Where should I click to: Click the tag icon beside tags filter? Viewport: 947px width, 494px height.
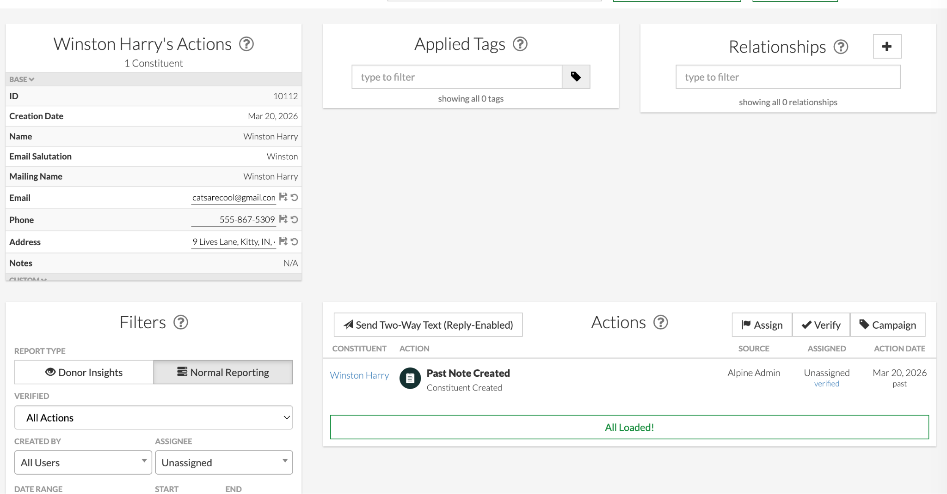click(576, 77)
